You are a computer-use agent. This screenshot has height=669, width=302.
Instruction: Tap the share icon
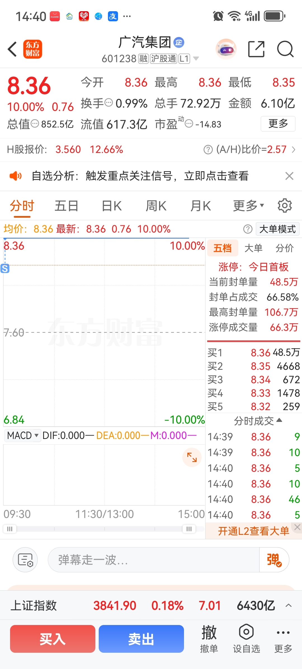[x=256, y=49]
